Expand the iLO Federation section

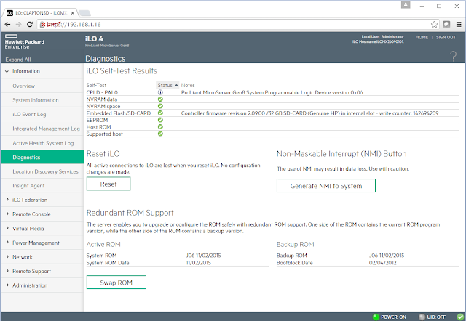(x=7, y=200)
